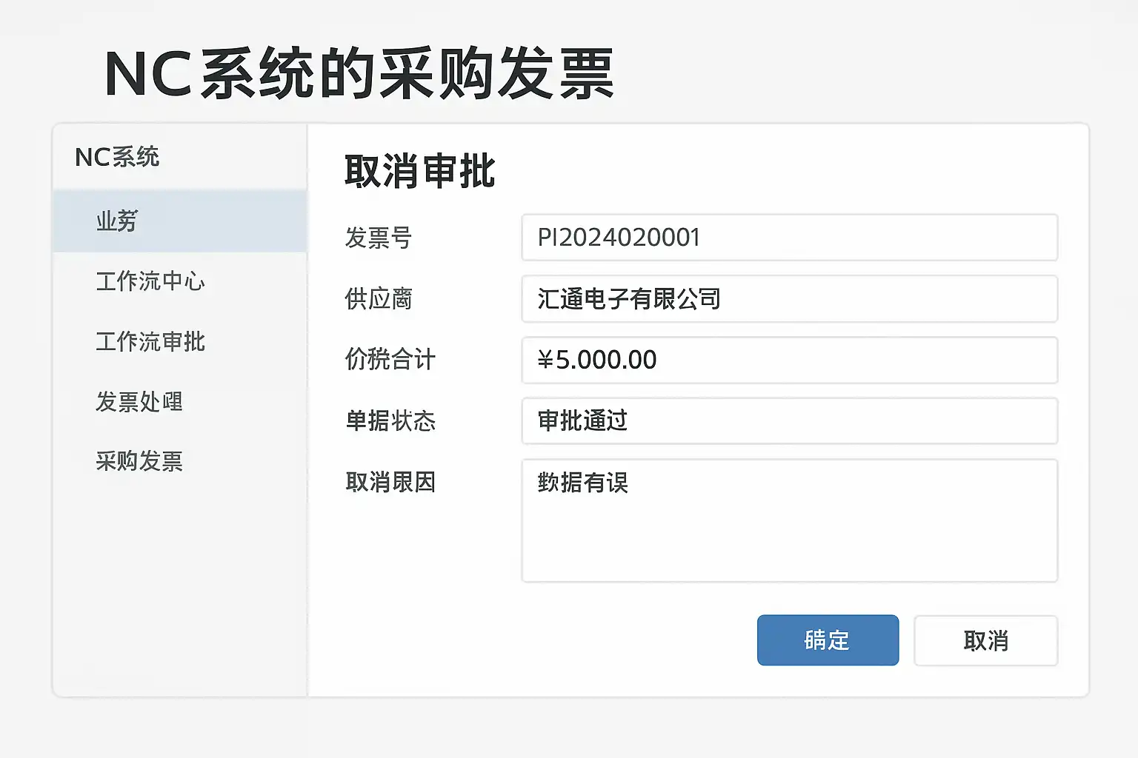Select 业务 in the sidebar

point(117,221)
